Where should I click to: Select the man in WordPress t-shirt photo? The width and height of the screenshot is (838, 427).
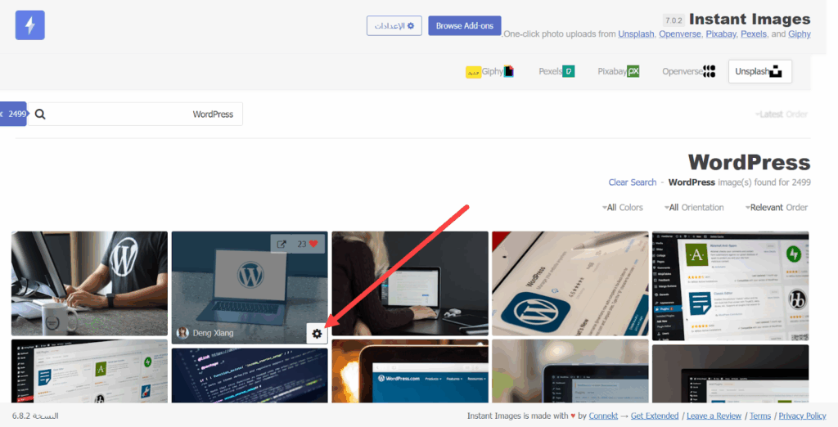[89, 283]
